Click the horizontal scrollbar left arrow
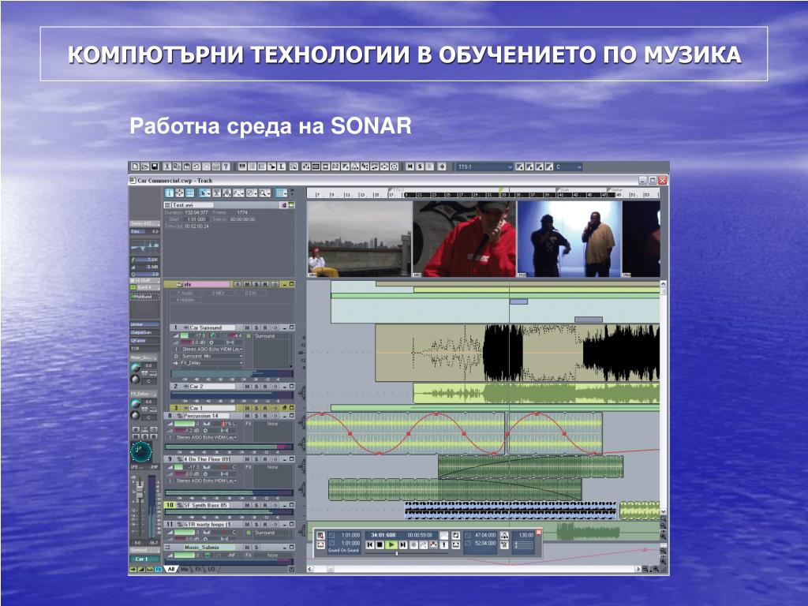This screenshot has height=606, width=808. (310, 570)
